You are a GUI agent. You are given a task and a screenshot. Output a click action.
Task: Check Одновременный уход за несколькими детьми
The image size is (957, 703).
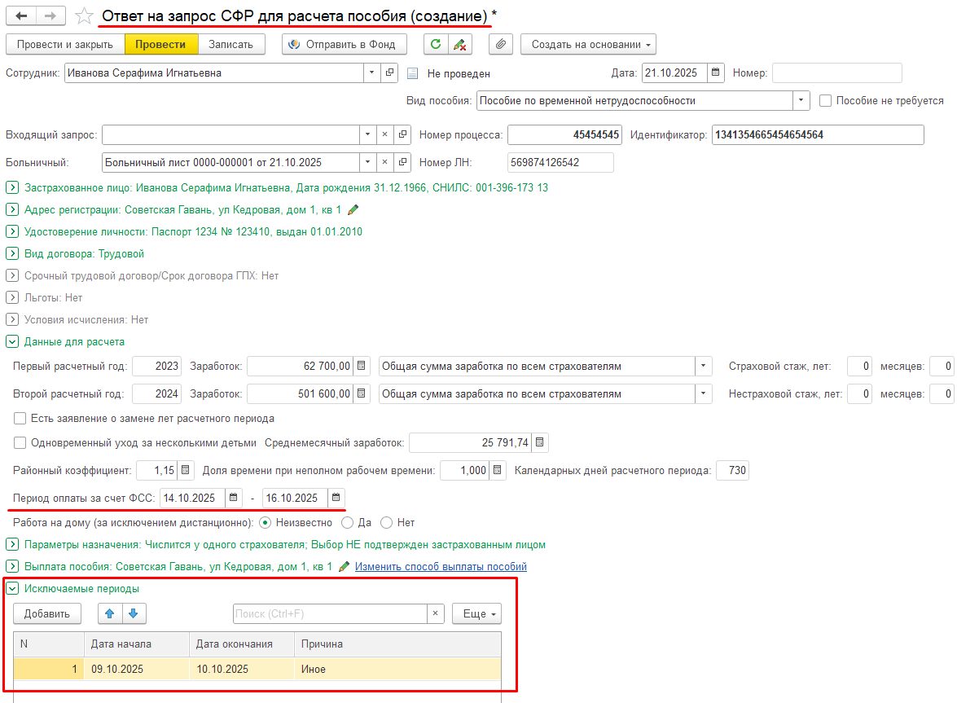tap(20, 443)
